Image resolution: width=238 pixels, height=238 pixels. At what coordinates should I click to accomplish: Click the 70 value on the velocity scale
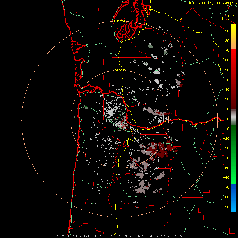pyautogui.click(x=227, y=51)
